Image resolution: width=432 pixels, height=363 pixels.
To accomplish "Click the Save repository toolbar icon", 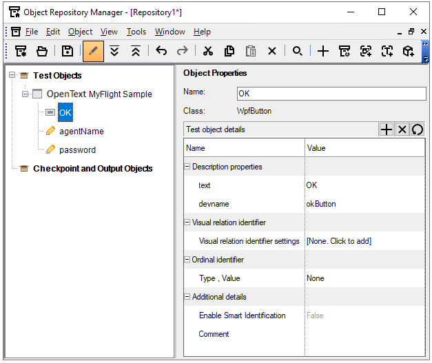I will pos(68,51).
